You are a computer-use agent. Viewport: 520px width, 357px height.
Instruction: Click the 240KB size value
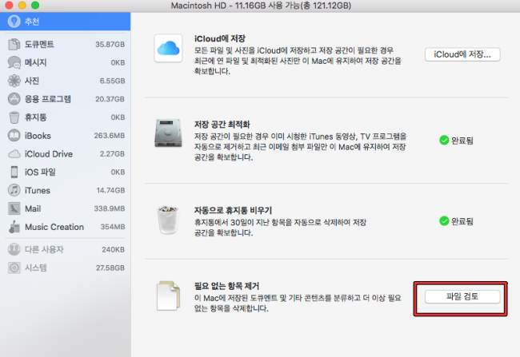click(113, 249)
